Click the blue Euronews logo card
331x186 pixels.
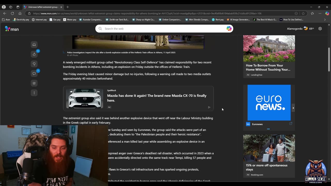[x=269, y=103]
